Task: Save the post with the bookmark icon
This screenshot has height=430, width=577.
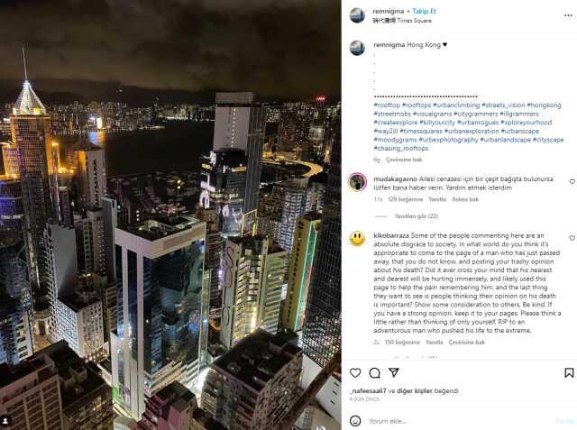Action: point(569,373)
